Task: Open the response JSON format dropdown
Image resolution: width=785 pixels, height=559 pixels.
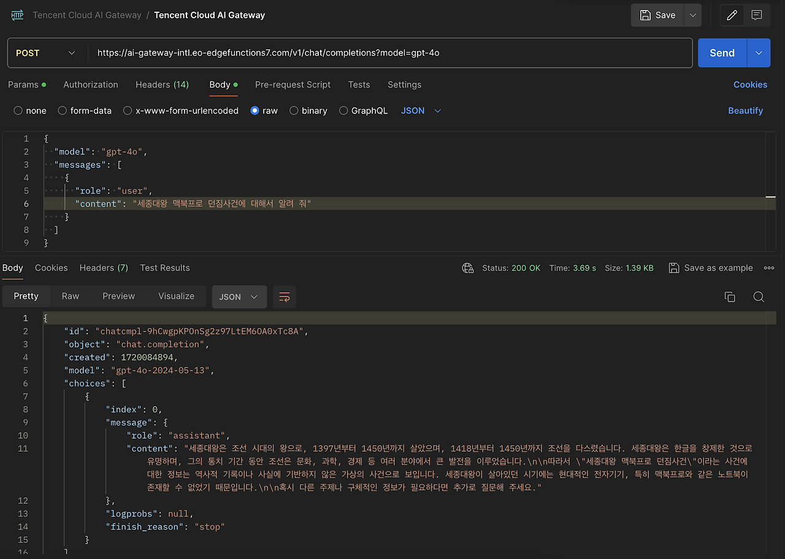Action: 239,297
